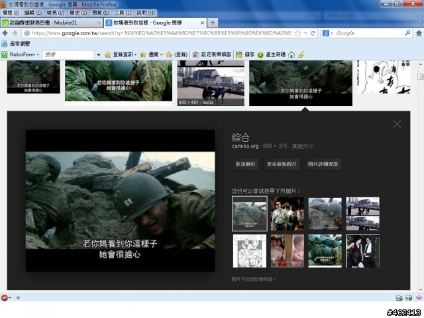
Task: Open the 433 × 491 dui.lu result thumbnail
Action: [211, 83]
